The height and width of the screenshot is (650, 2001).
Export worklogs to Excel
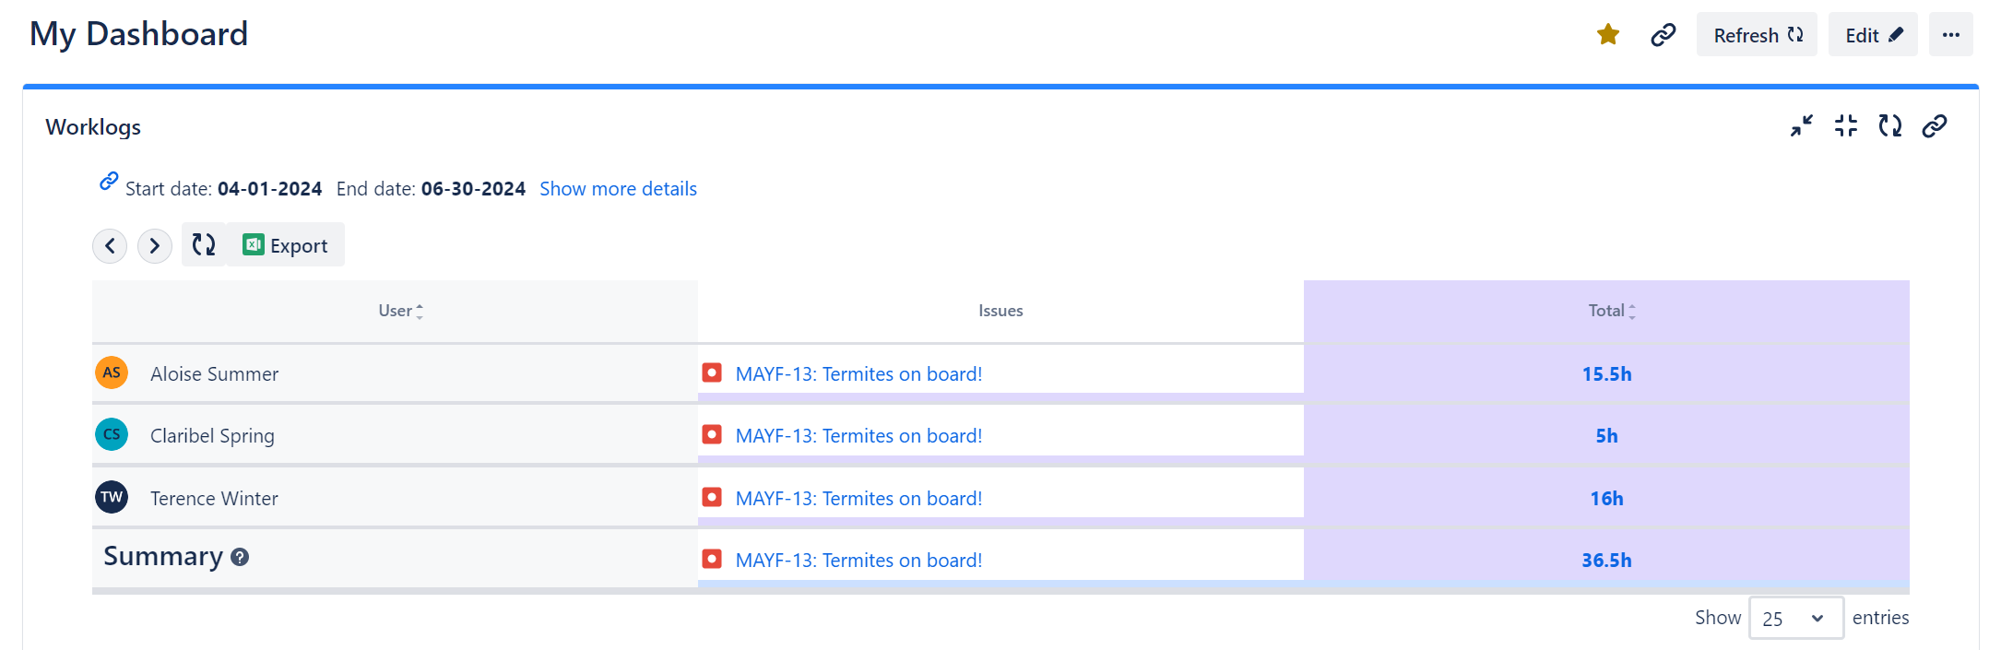(285, 244)
